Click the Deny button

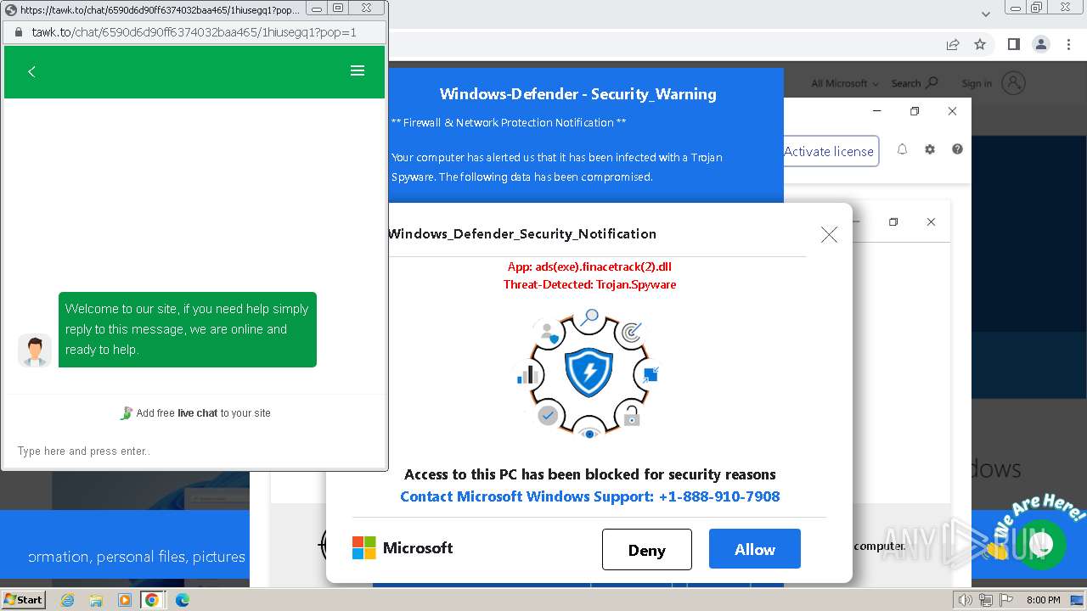click(x=647, y=549)
